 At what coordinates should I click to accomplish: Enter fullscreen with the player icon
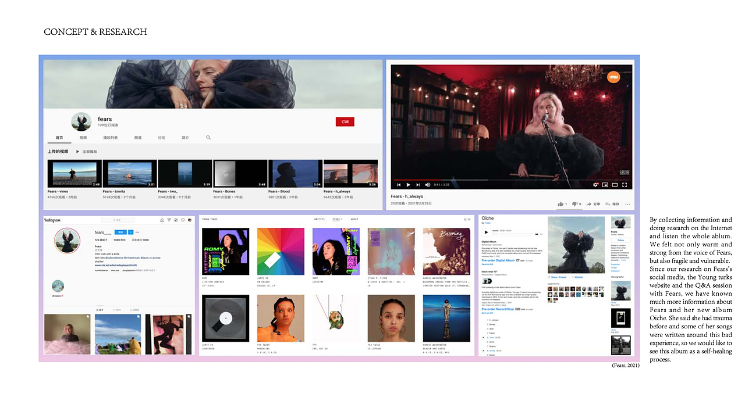pos(625,185)
